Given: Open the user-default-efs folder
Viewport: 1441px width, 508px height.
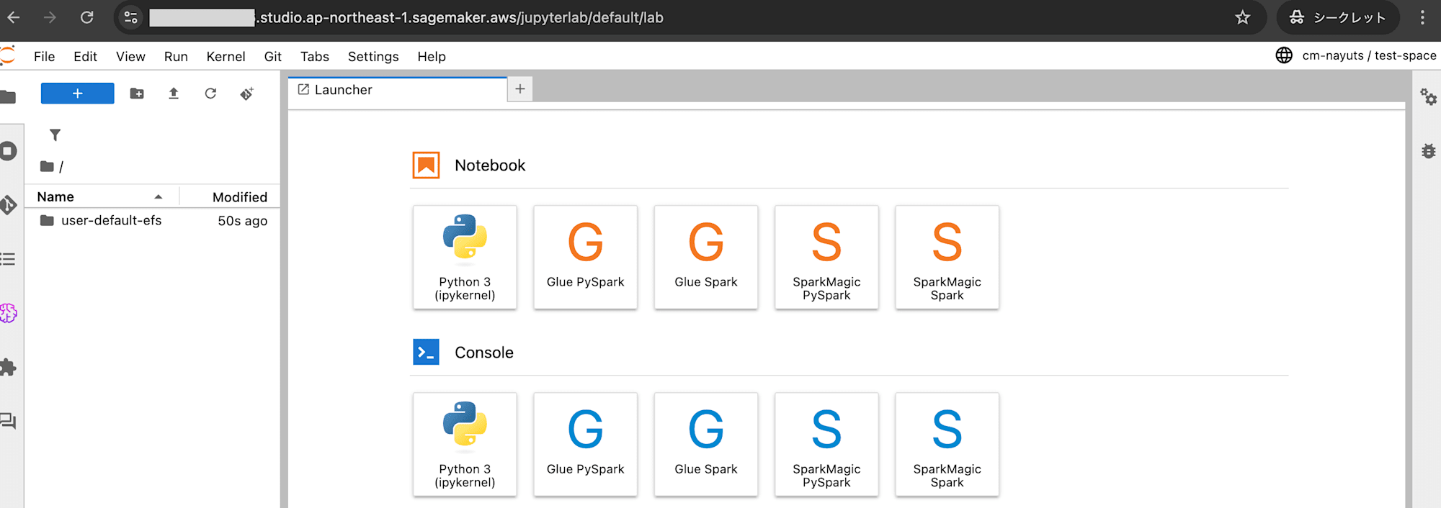Looking at the screenshot, I should tap(153, 221).
